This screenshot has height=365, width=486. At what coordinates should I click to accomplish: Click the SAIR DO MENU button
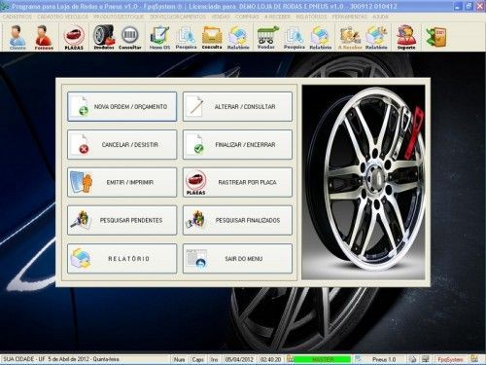[237, 259]
